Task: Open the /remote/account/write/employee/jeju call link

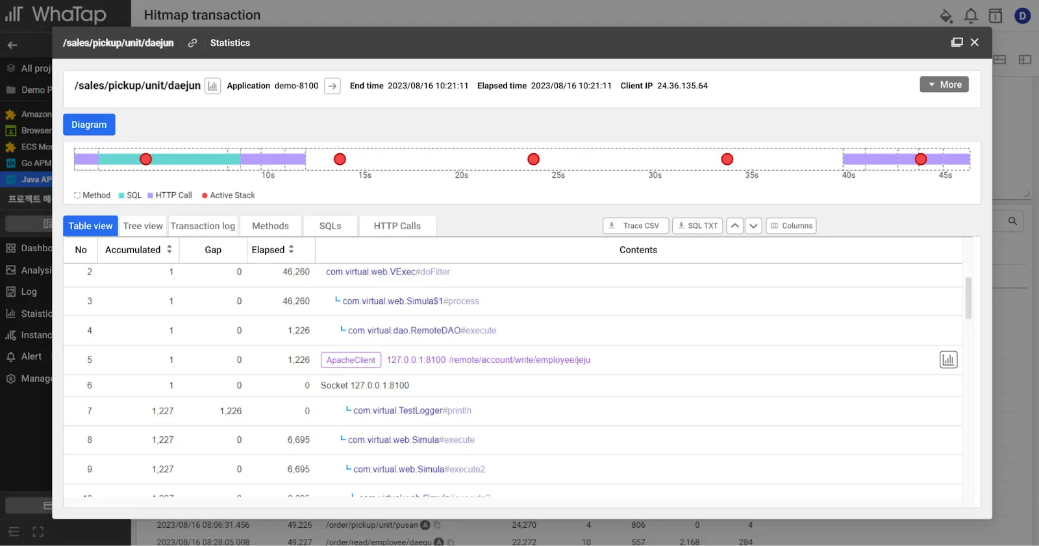Action: point(519,360)
